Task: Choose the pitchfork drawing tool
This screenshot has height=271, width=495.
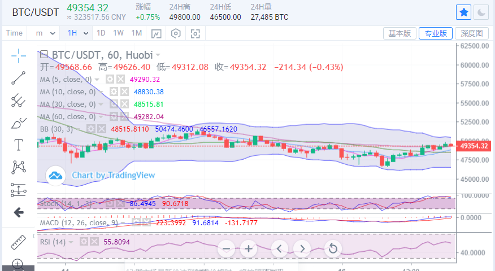Action: [x=19, y=100]
